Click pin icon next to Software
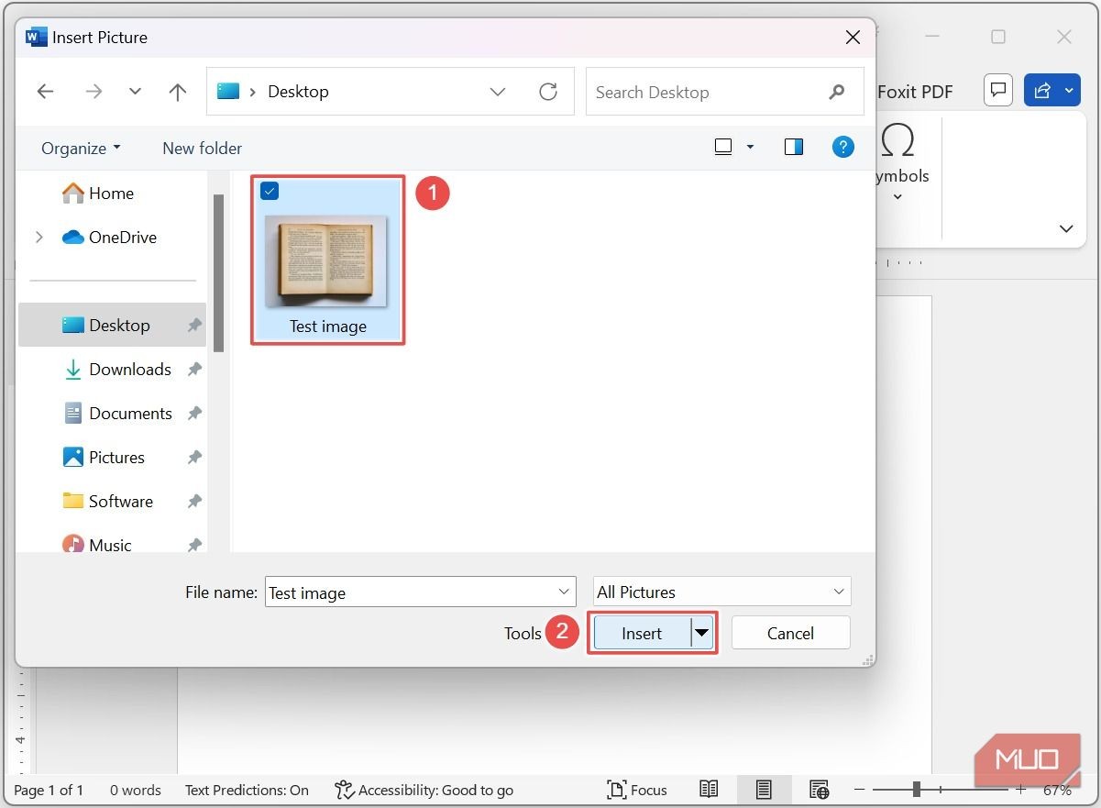The width and height of the screenshot is (1101, 808). click(x=194, y=502)
